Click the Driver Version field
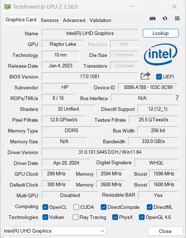186x238 pixels. pyautogui.click(x=110, y=152)
